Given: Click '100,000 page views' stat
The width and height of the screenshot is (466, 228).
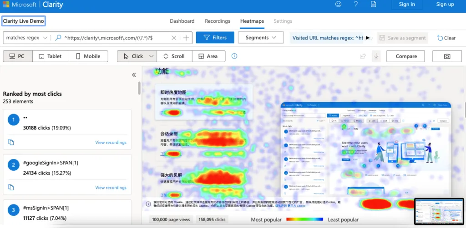Looking at the screenshot, I should click(171, 220).
